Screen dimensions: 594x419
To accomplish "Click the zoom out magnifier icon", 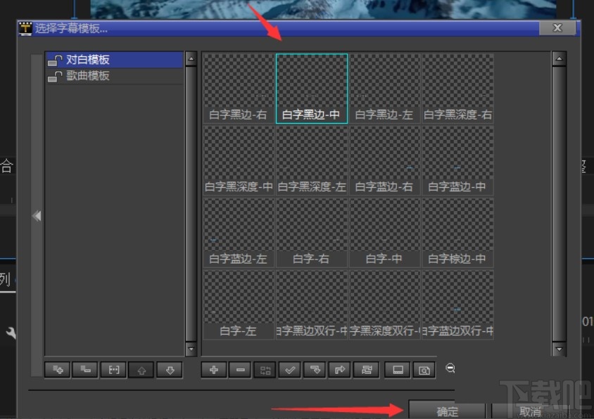I will pyautogui.click(x=450, y=368).
